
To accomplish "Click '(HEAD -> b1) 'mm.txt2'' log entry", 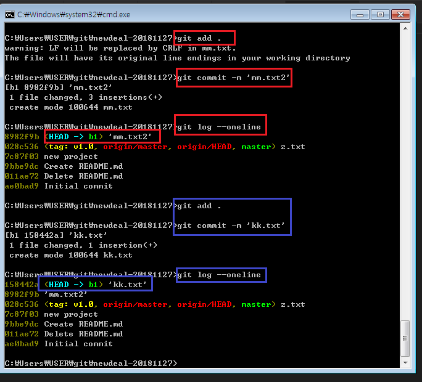I will coord(98,137).
